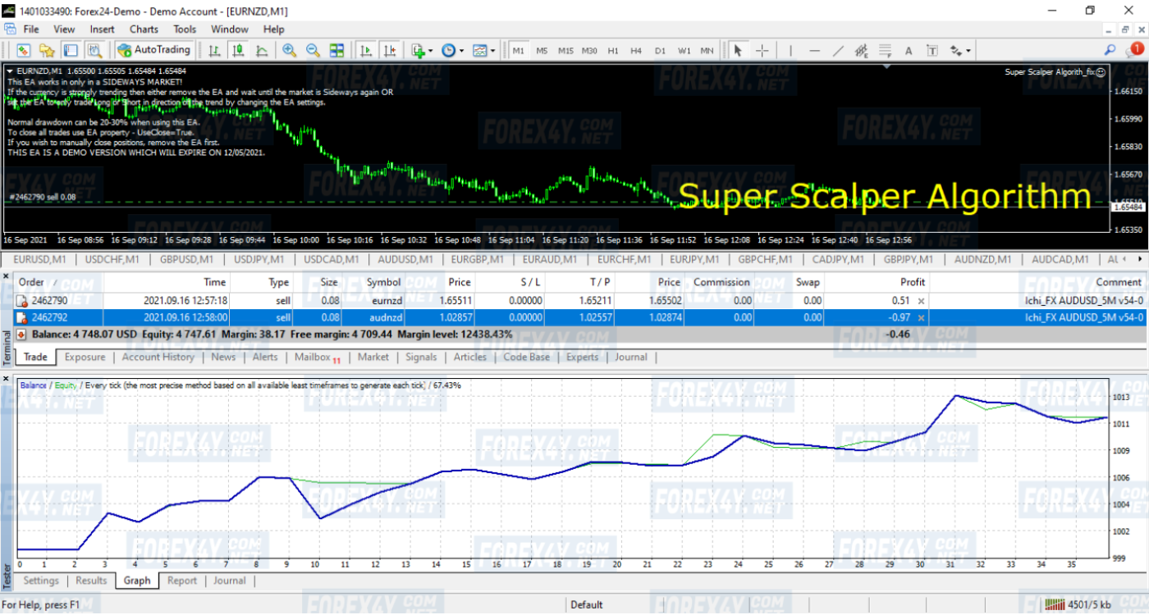The width and height of the screenshot is (1149, 615).
Task: Open the Charts menu
Action: (144, 30)
